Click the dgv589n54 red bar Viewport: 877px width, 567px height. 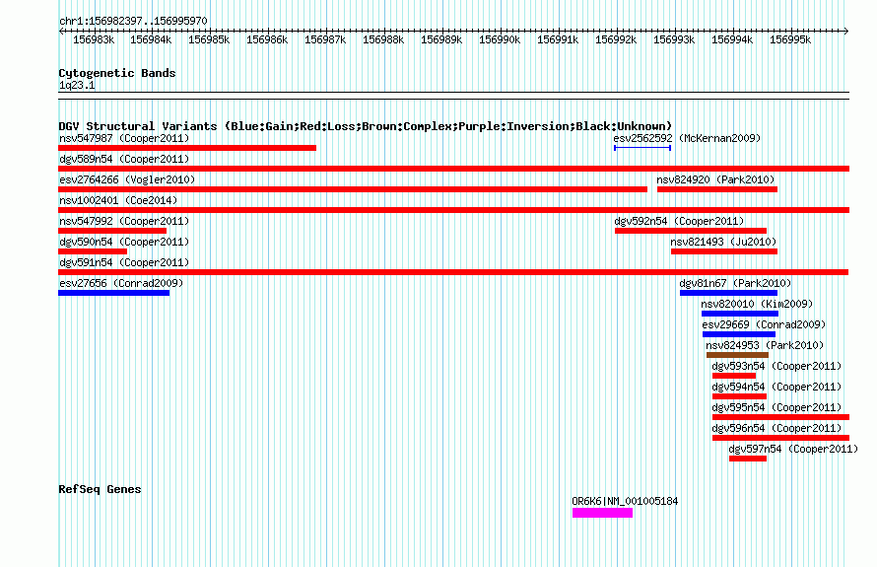453,169
